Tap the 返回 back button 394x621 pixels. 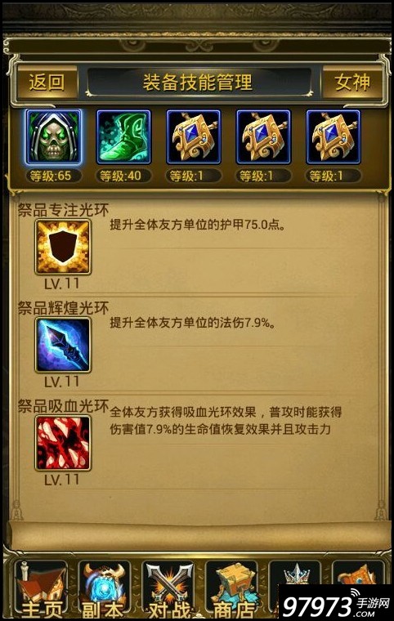pyautogui.click(x=47, y=83)
